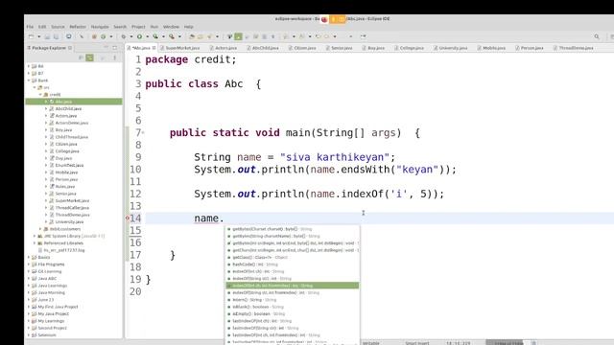Click the New file toolbar icon
614x345 pixels.
click(x=31, y=36)
